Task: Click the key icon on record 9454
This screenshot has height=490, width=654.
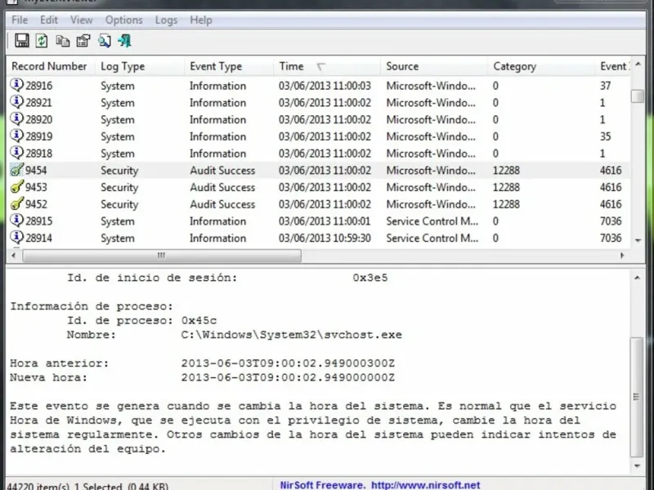Action: (16, 170)
